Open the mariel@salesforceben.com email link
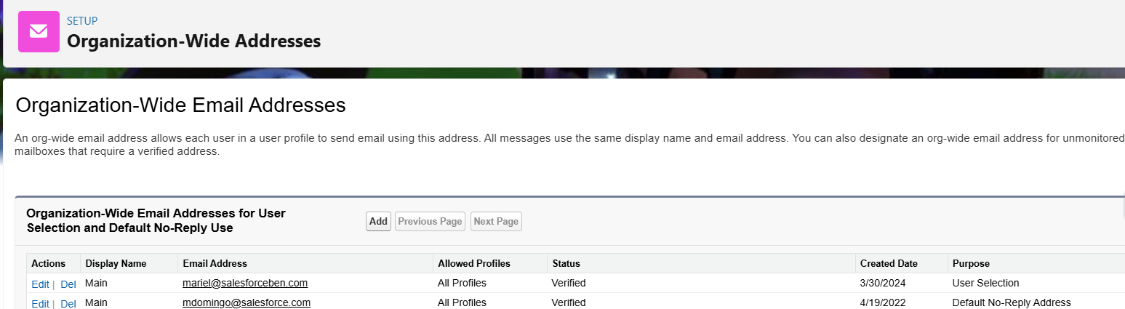The image size is (1125, 309). pos(245,283)
